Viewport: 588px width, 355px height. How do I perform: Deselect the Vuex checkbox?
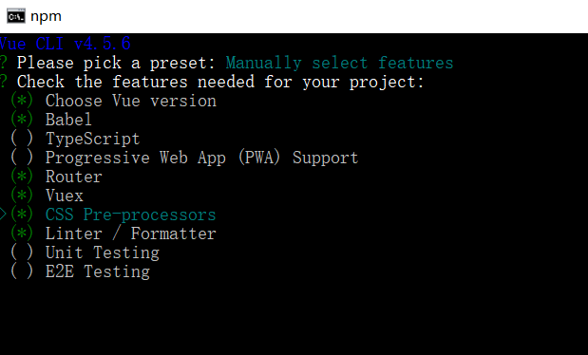[22, 196]
